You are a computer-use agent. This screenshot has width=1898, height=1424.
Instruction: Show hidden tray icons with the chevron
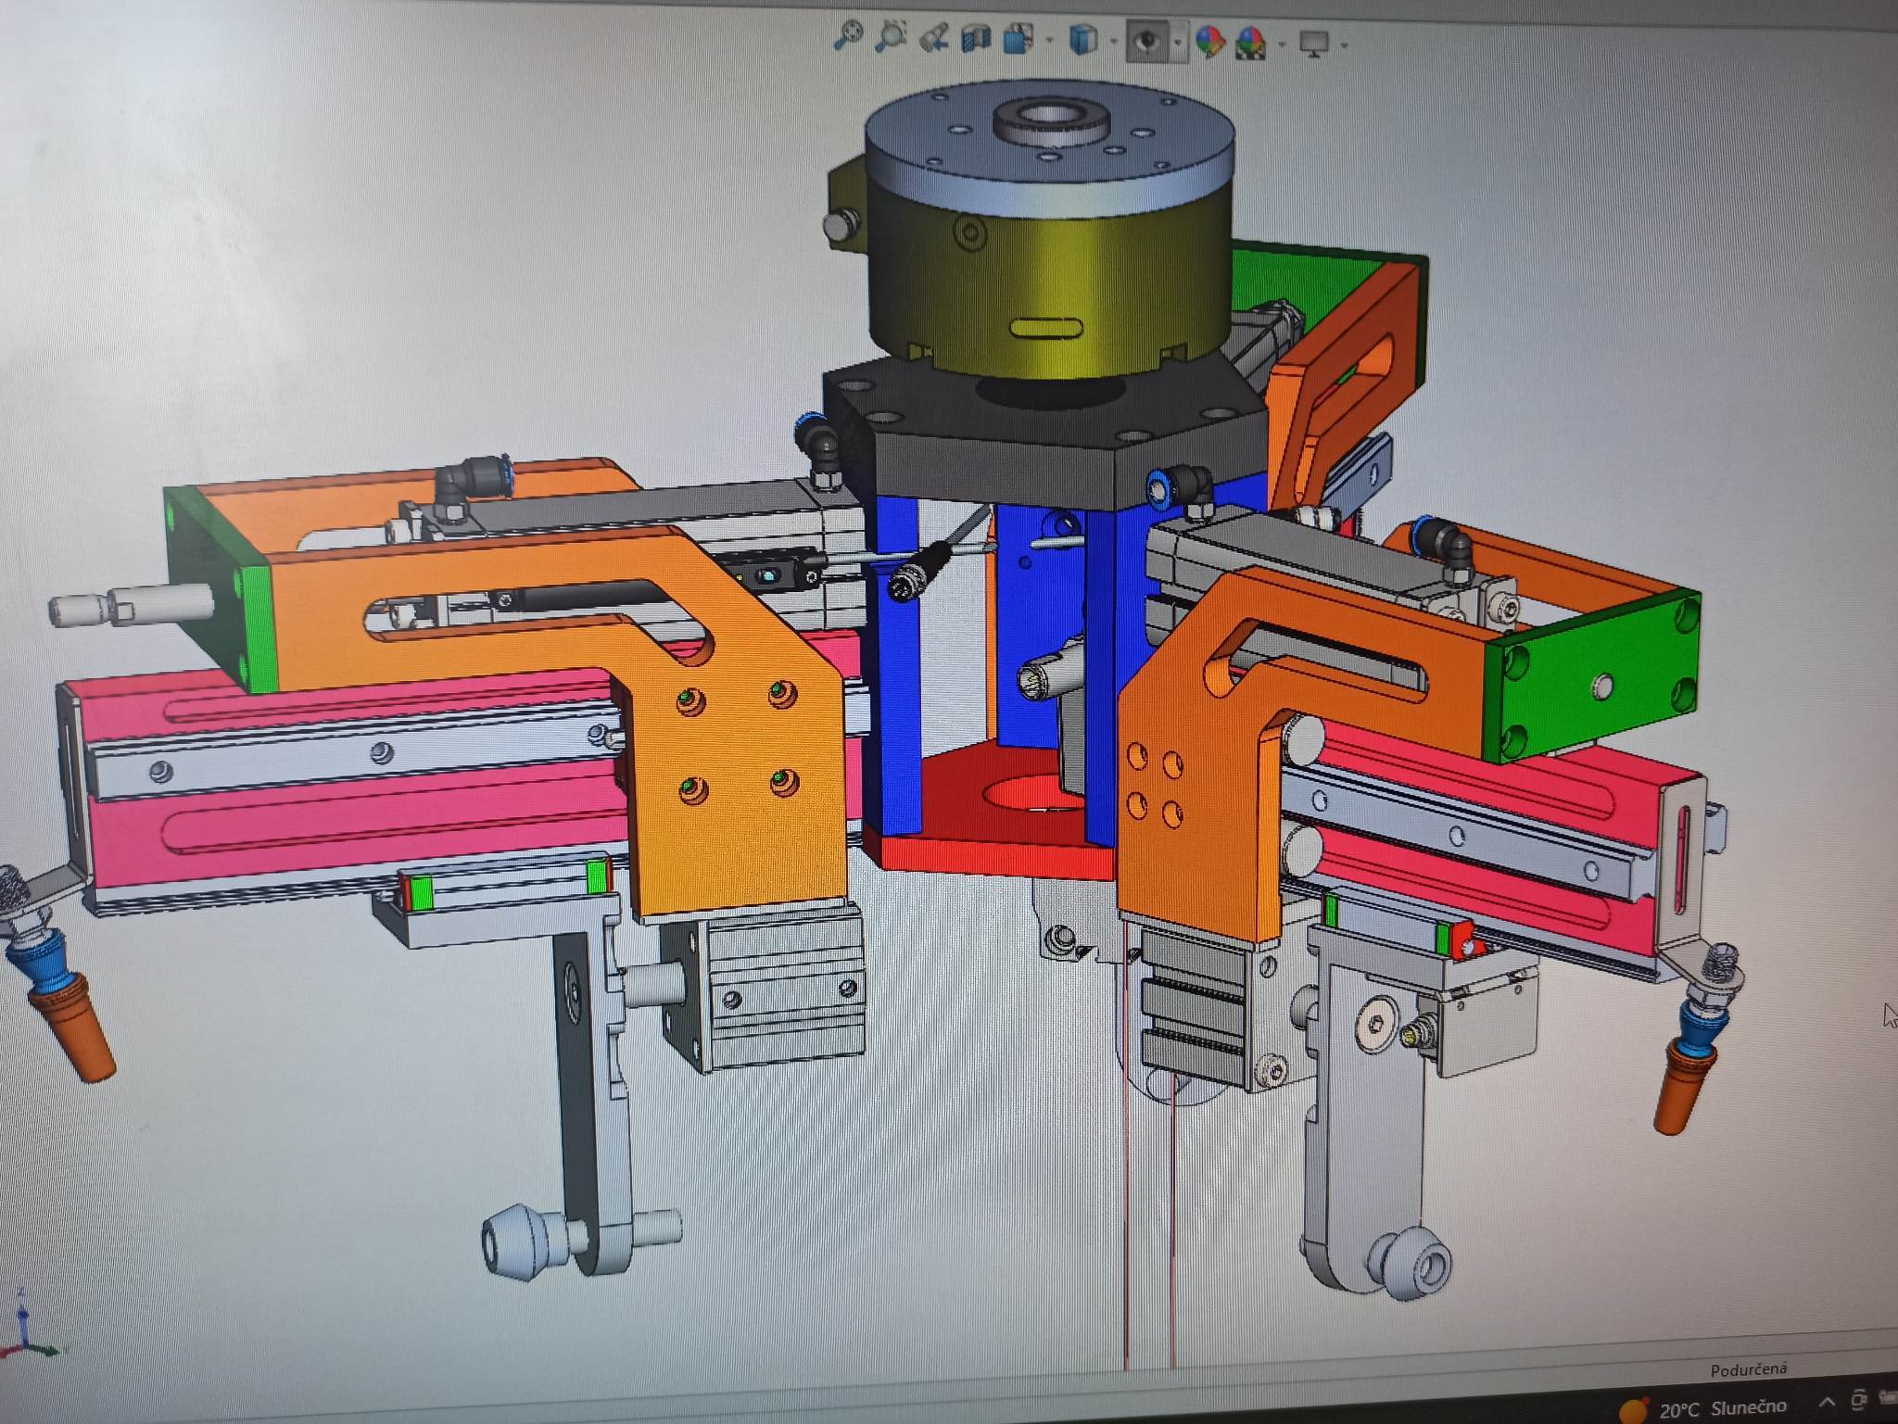coord(1826,1403)
